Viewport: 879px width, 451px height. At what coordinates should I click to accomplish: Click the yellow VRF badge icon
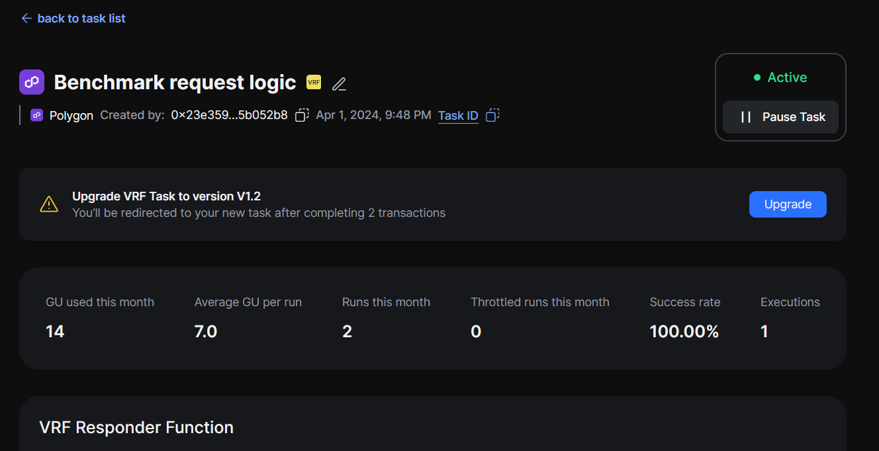314,83
